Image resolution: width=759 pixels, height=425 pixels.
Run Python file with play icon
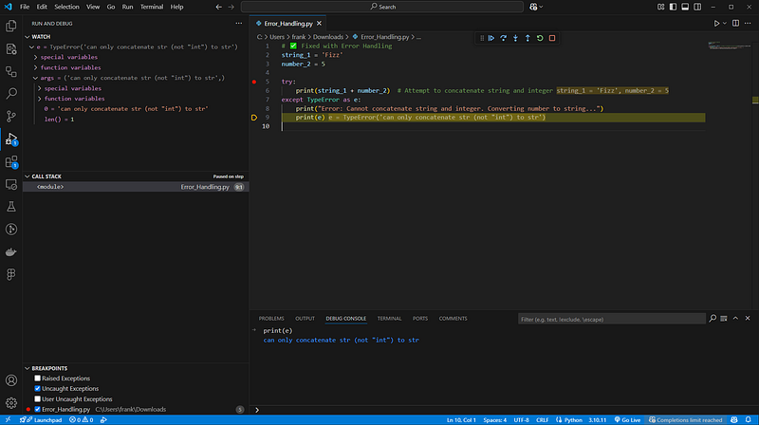(716, 23)
